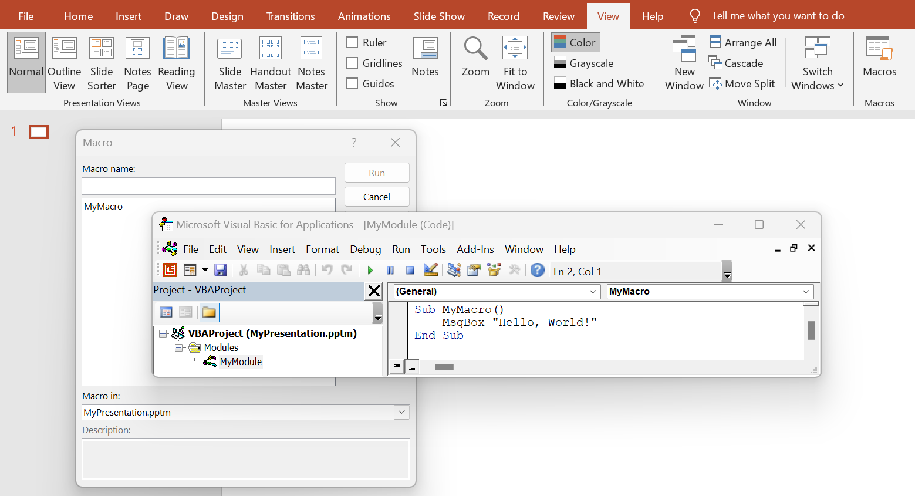Open Notes Page view
The image size is (915, 496).
[137, 63]
